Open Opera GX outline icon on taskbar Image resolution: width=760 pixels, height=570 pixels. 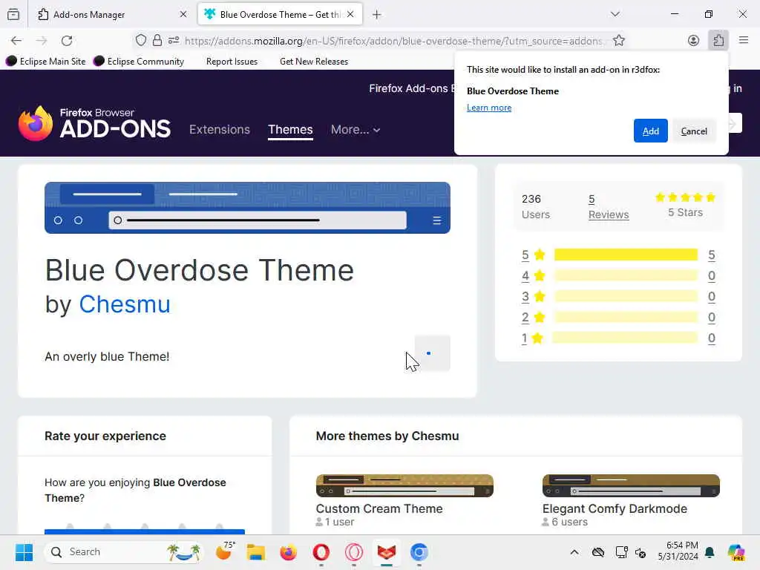(354, 552)
